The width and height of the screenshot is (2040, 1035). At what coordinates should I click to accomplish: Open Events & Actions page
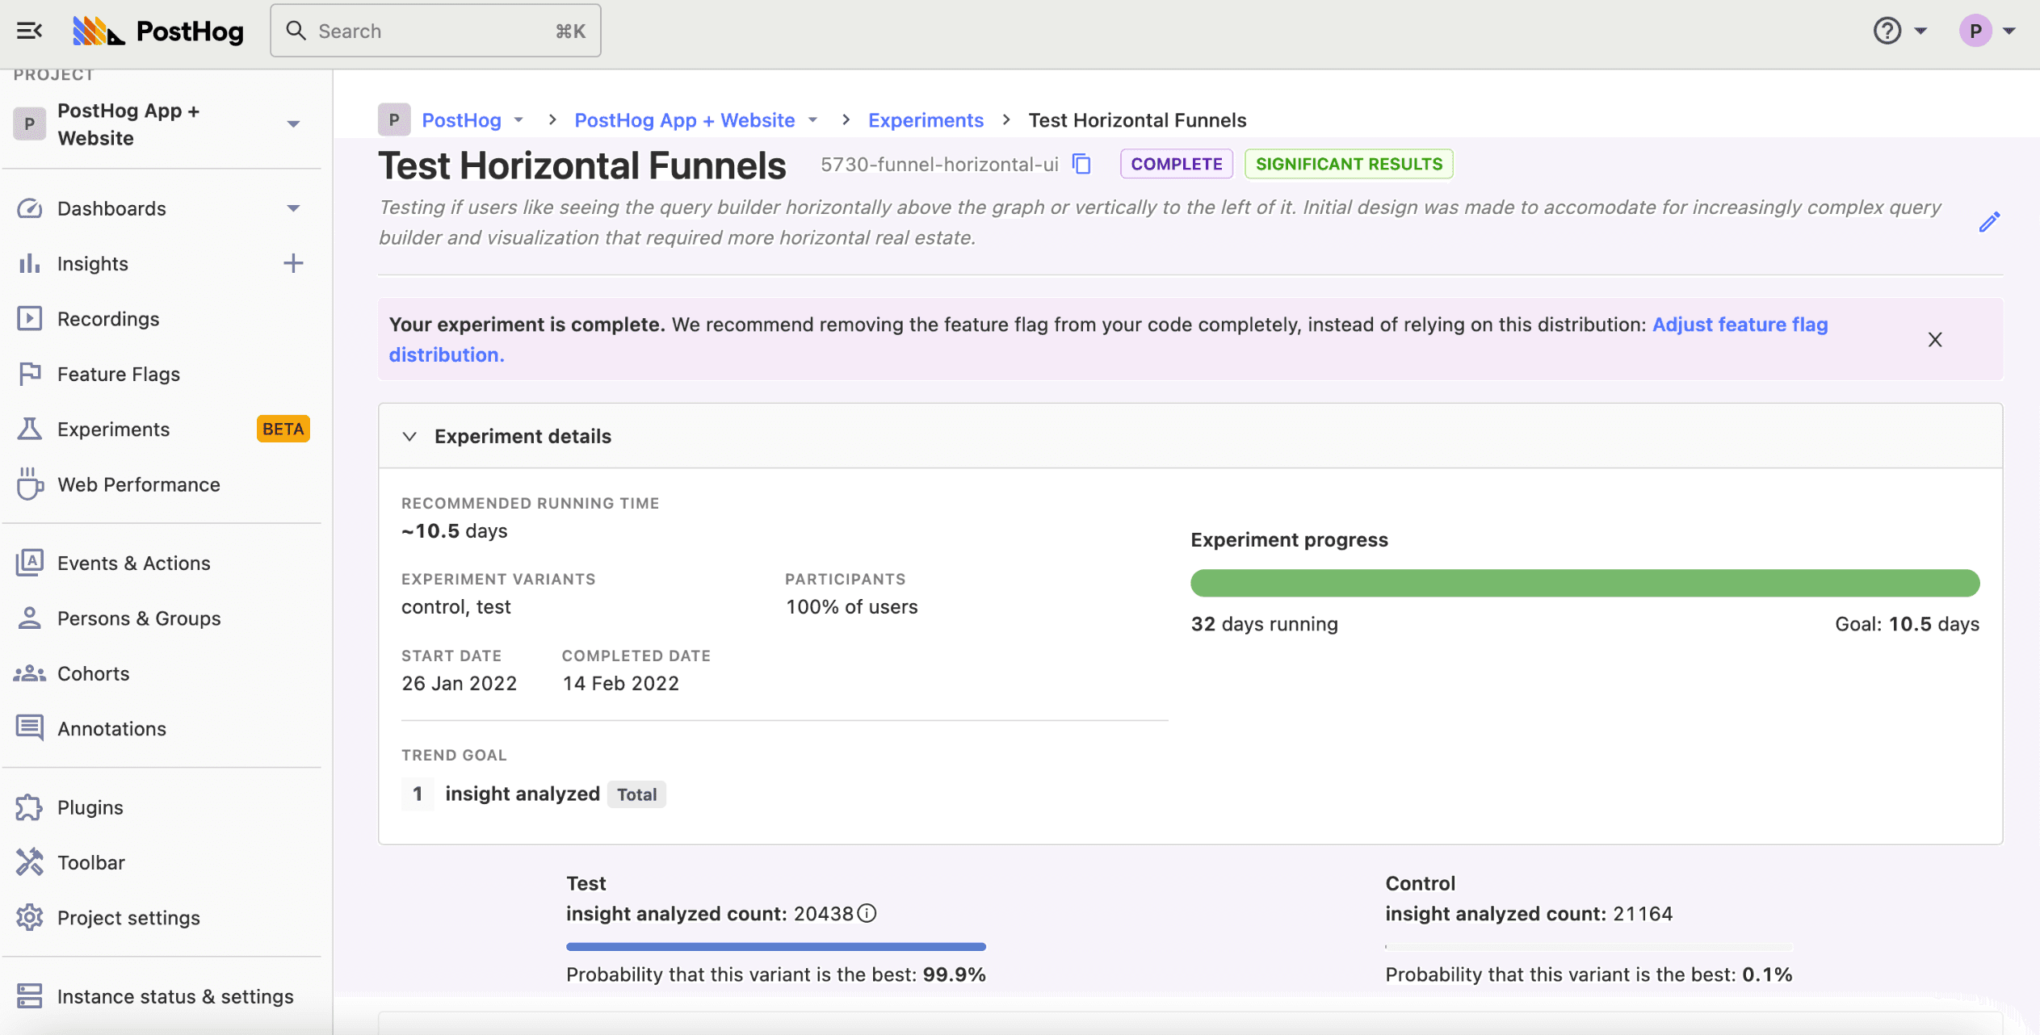[134, 563]
